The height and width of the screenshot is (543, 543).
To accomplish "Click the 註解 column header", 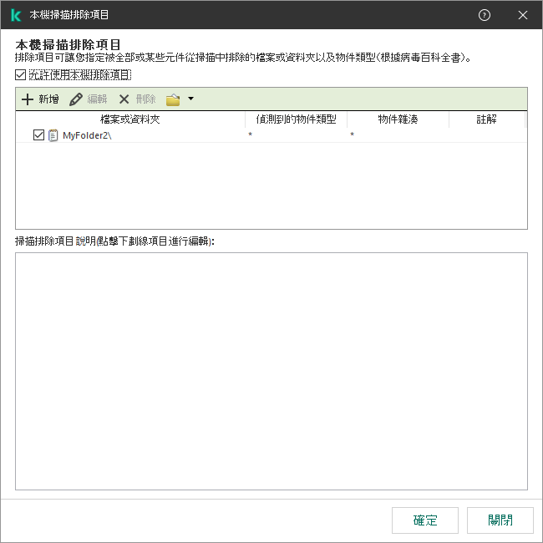I will pyautogui.click(x=487, y=119).
